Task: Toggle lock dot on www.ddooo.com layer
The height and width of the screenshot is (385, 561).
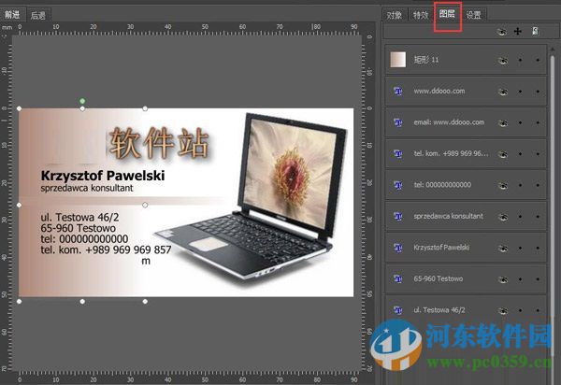Action: pyautogui.click(x=538, y=92)
